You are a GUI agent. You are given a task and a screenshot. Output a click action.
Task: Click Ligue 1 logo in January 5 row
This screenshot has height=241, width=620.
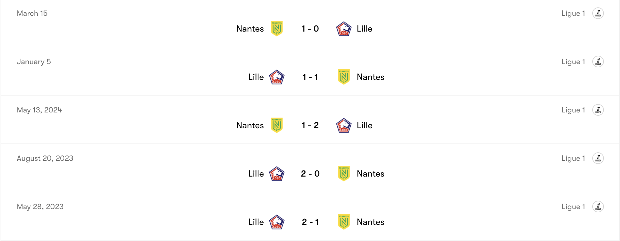coord(598,62)
